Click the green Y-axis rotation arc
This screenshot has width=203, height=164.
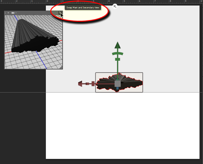pyautogui.click(x=118, y=53)
